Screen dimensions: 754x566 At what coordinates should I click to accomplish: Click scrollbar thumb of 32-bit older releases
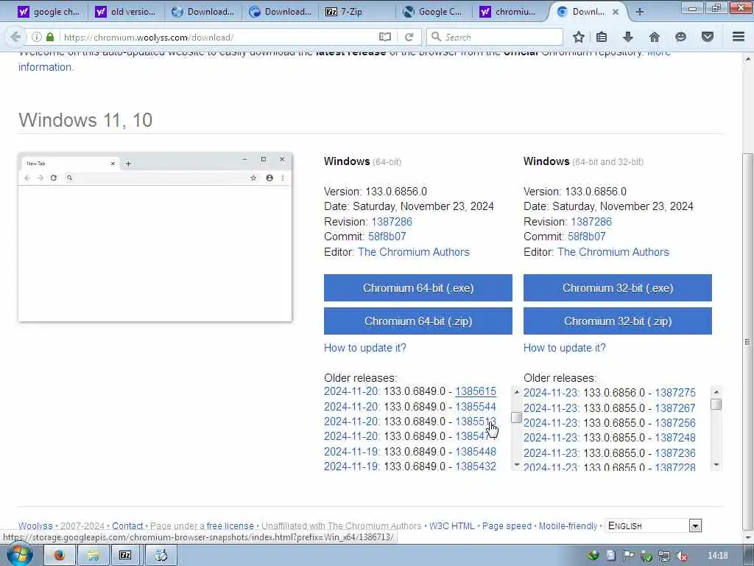(716, 405)
